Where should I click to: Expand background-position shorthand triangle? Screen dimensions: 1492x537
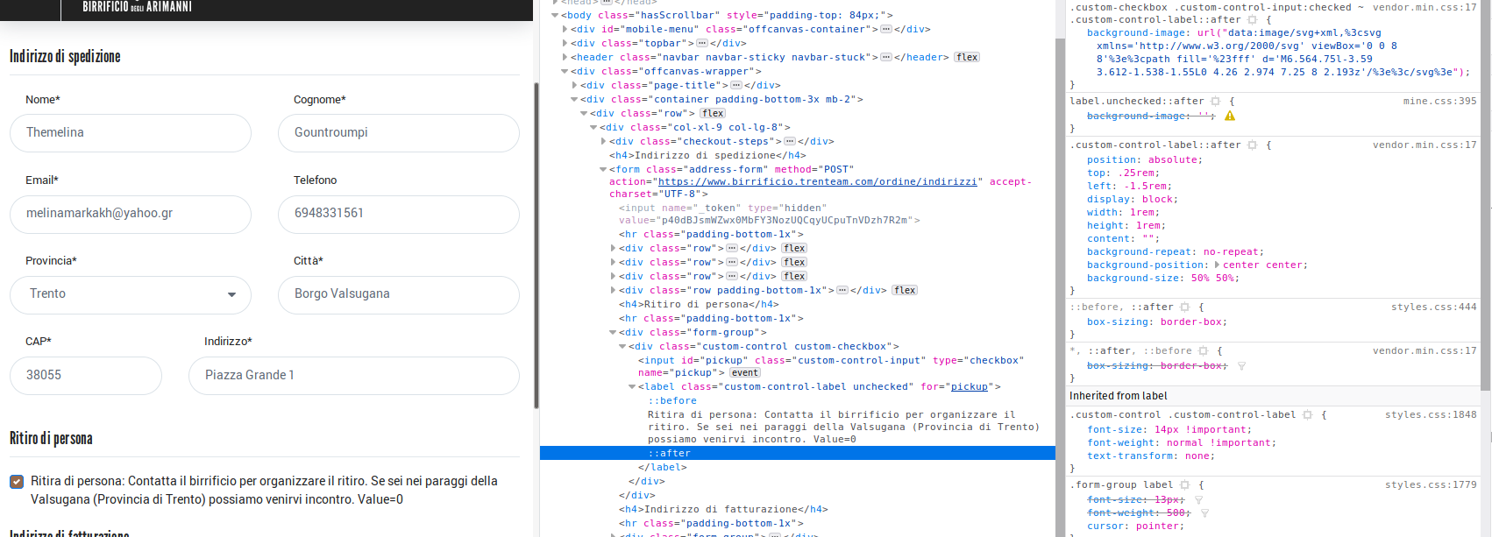pyautogui.click(x=1217, y=265)
